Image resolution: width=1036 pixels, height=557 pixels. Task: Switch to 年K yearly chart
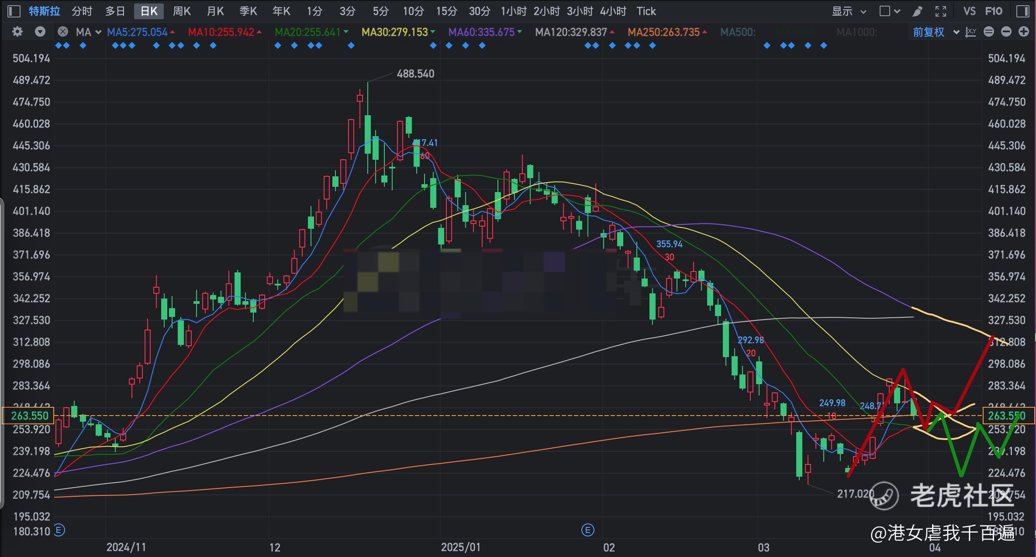(x=281, y=11)
